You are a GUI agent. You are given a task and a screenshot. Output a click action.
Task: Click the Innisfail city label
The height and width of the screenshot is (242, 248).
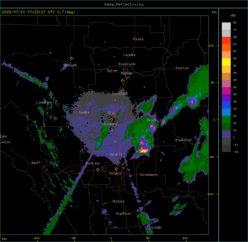[120, 94]
